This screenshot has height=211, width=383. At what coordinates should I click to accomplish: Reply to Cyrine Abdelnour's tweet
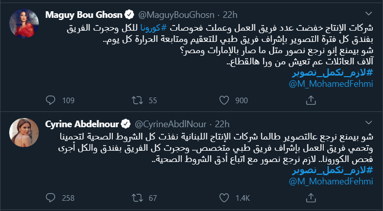pyautogui.click(x=50, y=197)
